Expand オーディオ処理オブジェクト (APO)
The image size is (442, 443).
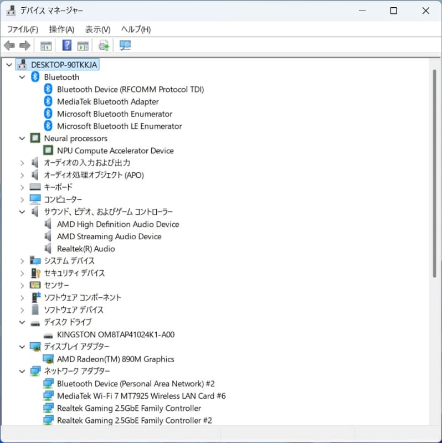[x=22, y=175]
